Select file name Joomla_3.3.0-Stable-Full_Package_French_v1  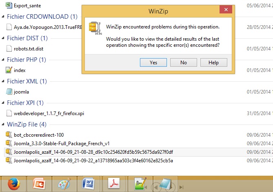[x=62, y=144]
